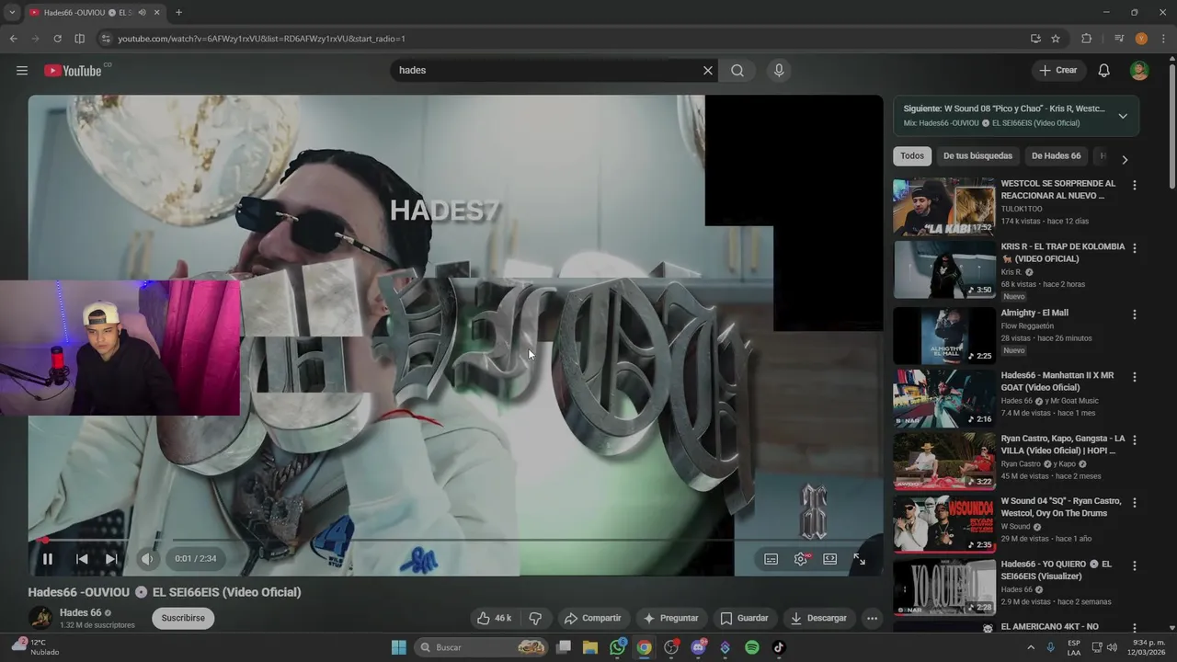Bookmark this page with the star
The height and width of the screenshot is (662, 1177).
pos(1056,39)
